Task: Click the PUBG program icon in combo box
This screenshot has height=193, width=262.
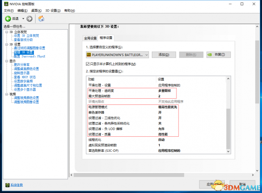Action: coord(89,54)
